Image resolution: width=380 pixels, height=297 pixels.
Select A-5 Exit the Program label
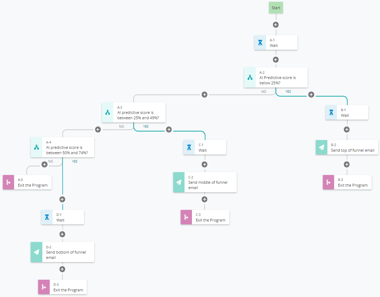click(33, 185)
